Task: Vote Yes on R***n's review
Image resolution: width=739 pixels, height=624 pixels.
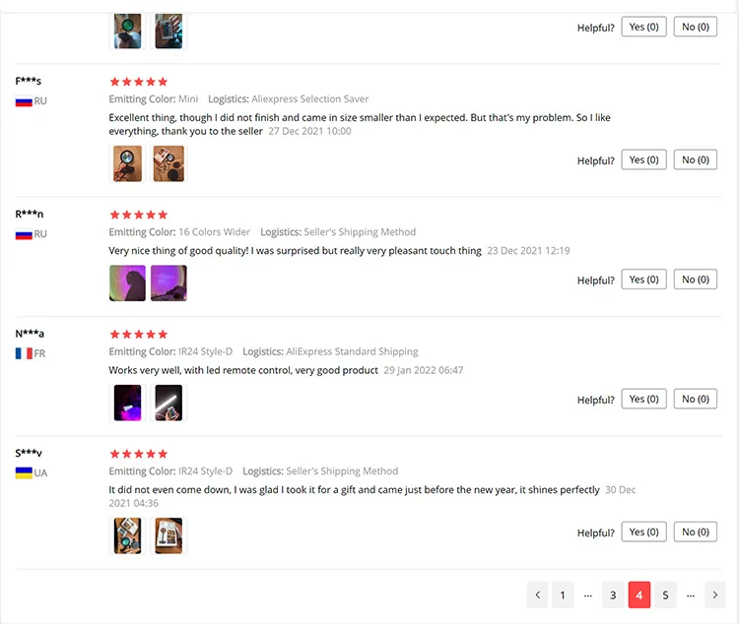Action: pos(643,280)
